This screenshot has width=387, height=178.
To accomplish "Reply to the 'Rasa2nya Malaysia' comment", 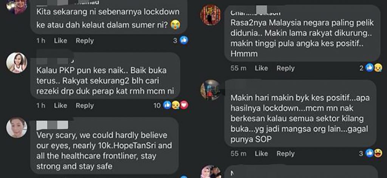I will coord(286,68).
